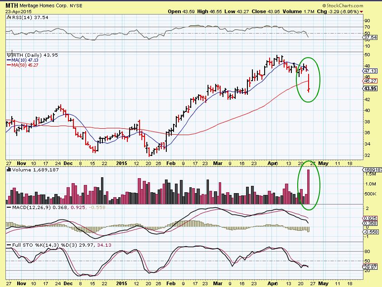Click the RSI(14) 37.54 indicator label
This screenshot has height=287, width=382.
30,17
